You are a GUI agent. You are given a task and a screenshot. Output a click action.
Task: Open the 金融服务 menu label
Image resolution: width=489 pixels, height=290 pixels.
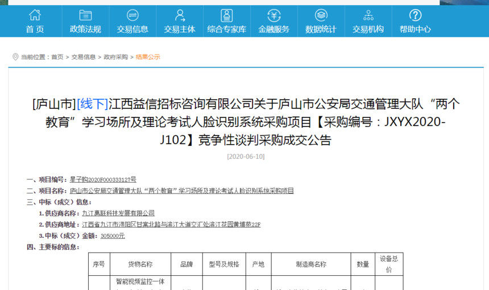pos(274,30)
